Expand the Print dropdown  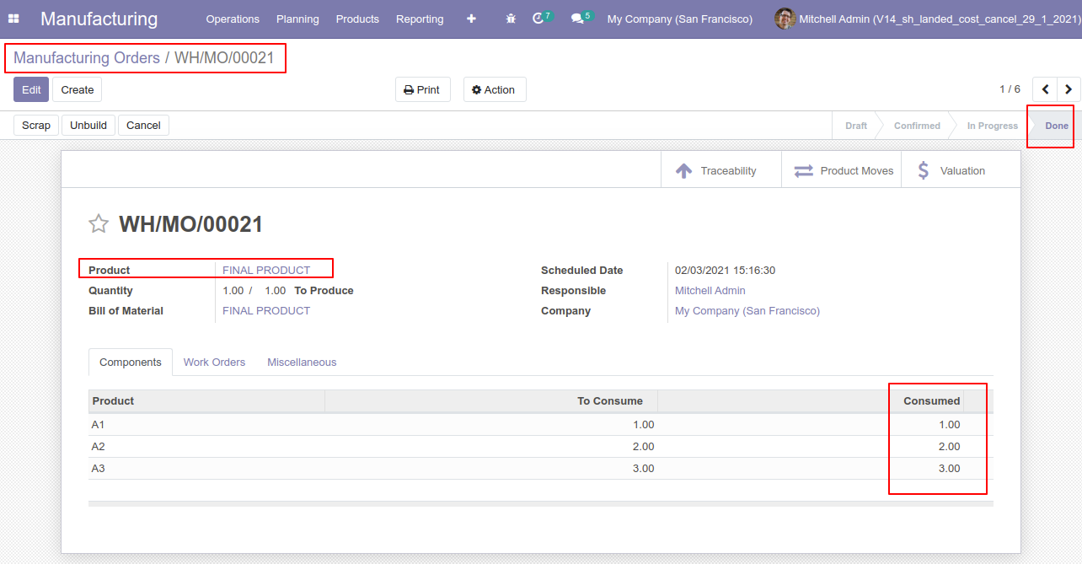pyautogui.click(x=422, y=89)
